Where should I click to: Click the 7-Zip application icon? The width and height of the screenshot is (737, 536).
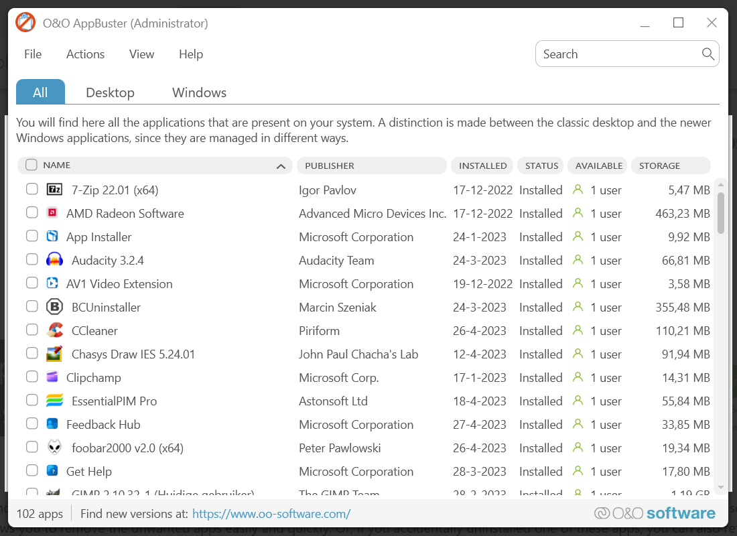point(54,190)
